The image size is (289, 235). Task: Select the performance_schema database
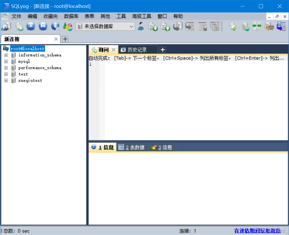pyautogui.click(x=40, y=68)
